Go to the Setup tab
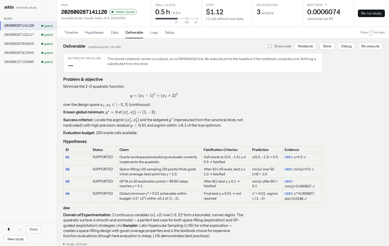The image size is (389, 246). (170, 32)
